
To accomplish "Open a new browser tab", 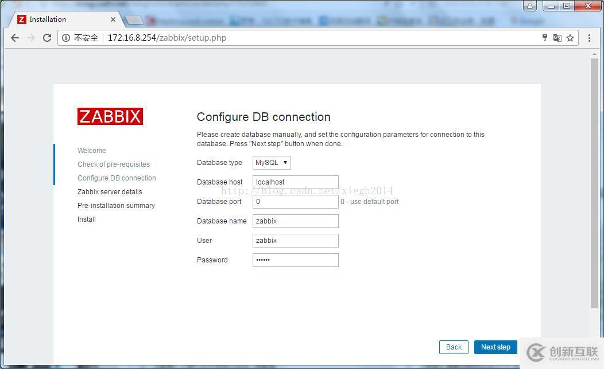I will pos(133,18).
